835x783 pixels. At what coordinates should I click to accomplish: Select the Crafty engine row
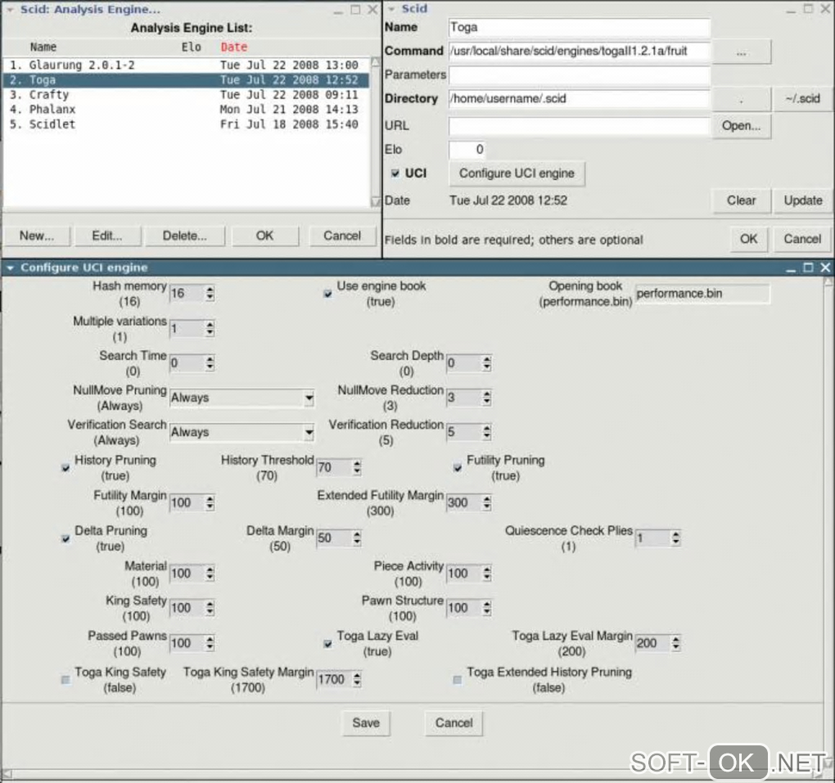(187, 95)
